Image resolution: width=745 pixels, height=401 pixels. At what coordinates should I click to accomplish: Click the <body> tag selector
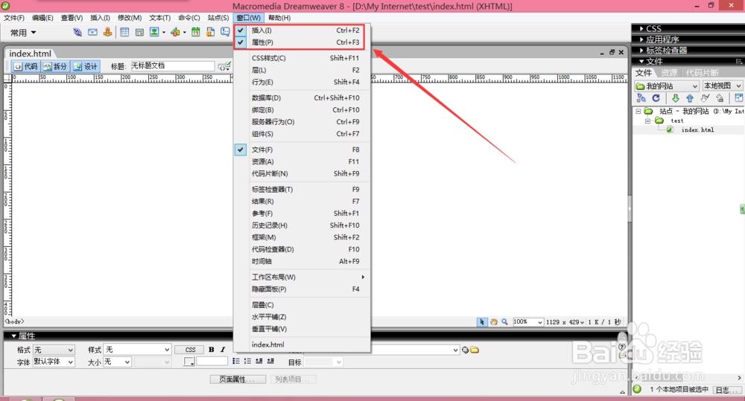pos(13,321)
